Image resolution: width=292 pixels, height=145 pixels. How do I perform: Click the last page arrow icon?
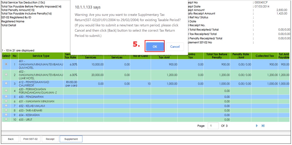[x=263, y=126]
